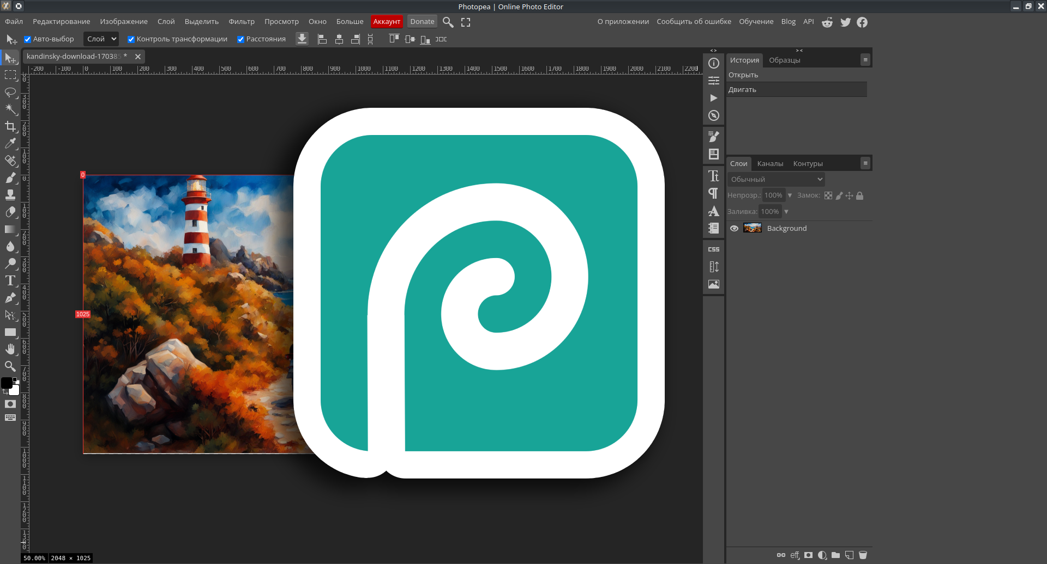Open the История panel options menu

point(865,60)
